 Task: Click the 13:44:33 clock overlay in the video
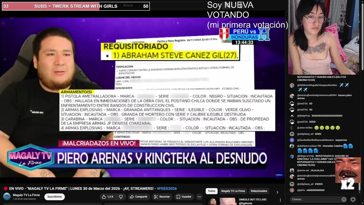244,42
